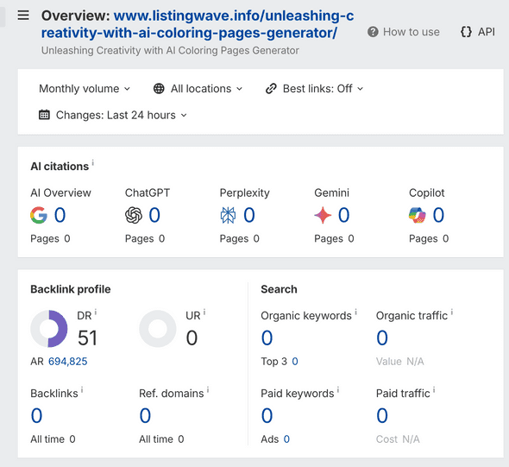Click the API curly-braces icon
Viewport: 509px width, 467px height.
(466, 32)
